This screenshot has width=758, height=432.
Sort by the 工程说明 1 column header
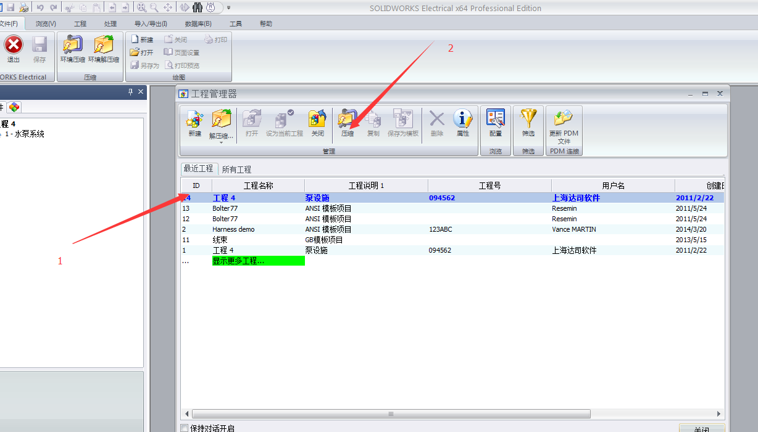tap(366, 185)
